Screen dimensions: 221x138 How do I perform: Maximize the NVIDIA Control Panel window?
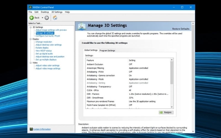[x=182, y=7]
